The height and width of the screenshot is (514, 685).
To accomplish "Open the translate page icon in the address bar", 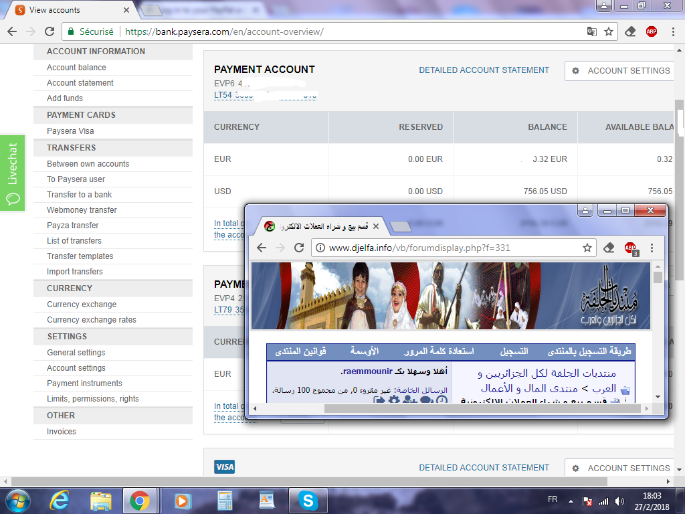I will pos(591,31).
